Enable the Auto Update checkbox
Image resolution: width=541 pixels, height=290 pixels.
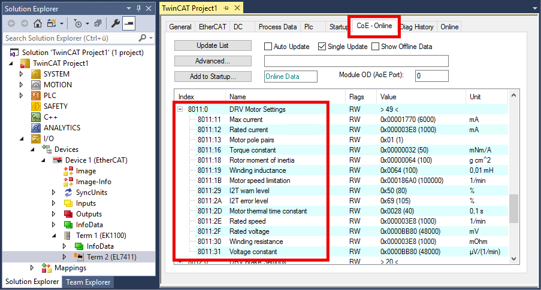[x=268, y=47]
